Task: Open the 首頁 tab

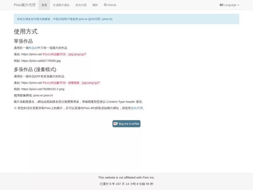Action: (x=44, y=5)
